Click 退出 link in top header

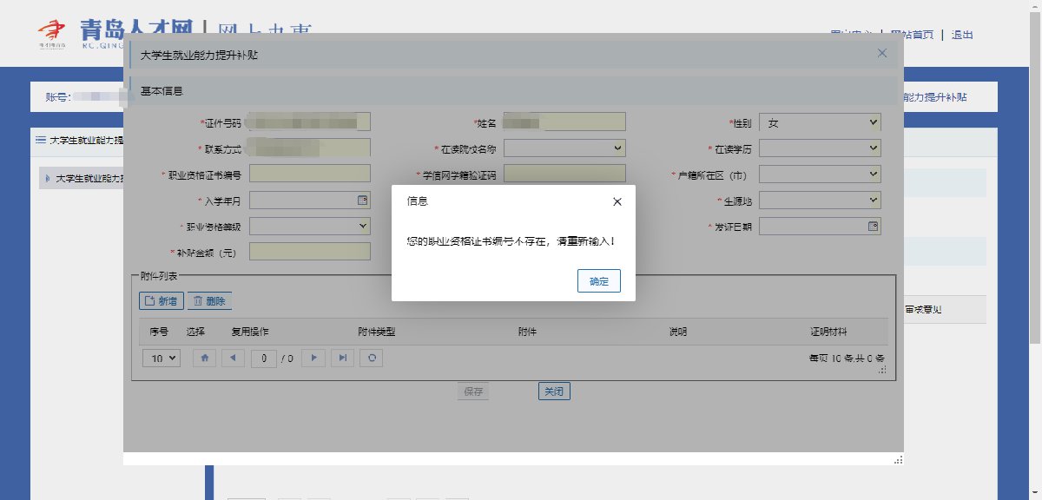[x=962, y=36]
